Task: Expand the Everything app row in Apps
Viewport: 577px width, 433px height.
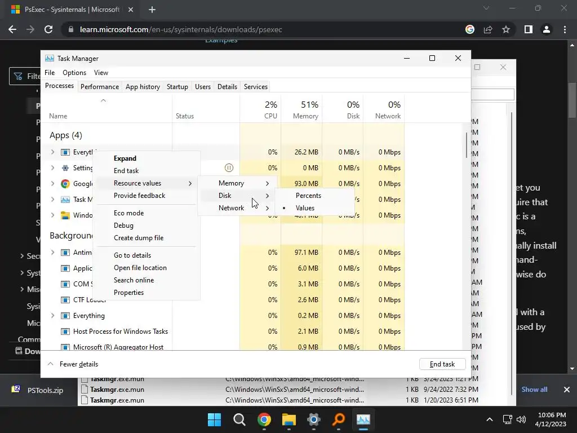Action: (x=52, y=152)
